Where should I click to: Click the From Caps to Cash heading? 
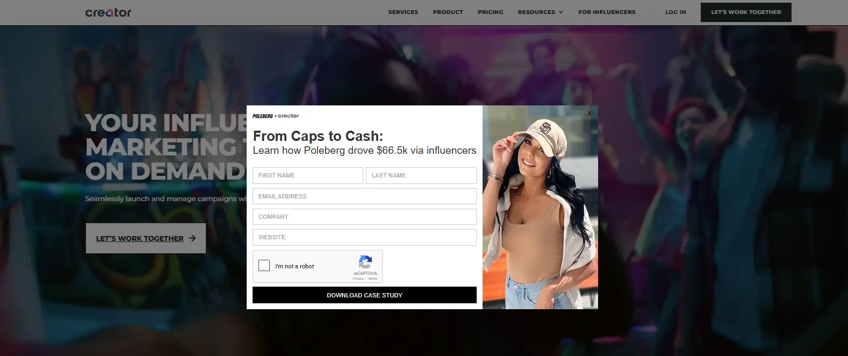click(318, 136)
